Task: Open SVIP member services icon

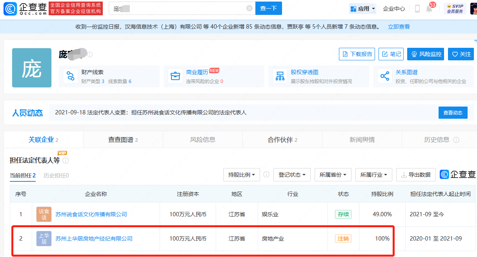Action: click(x=455, y=9)
